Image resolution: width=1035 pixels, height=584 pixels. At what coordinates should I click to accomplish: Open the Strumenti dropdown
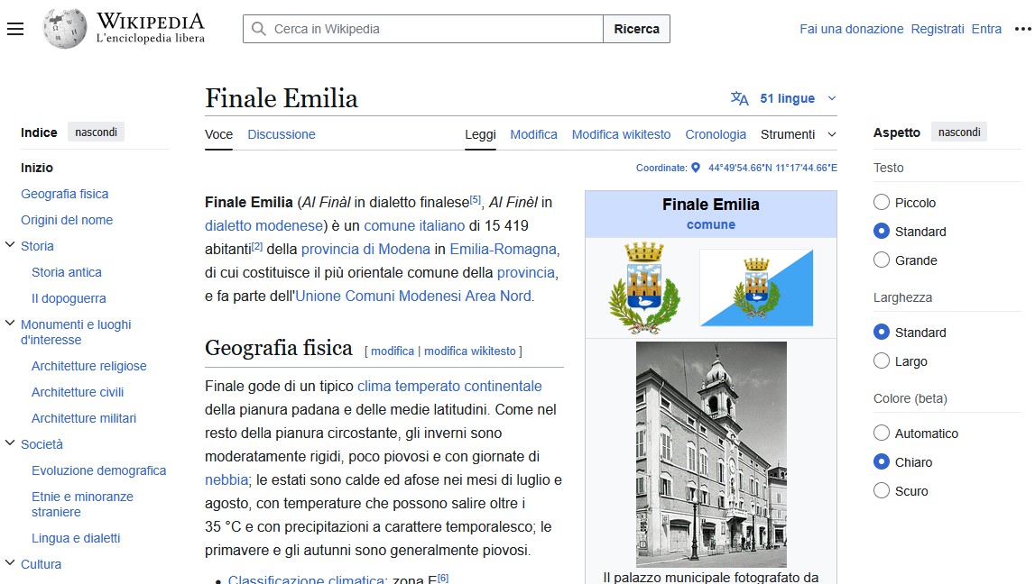(x=788, y=133)
